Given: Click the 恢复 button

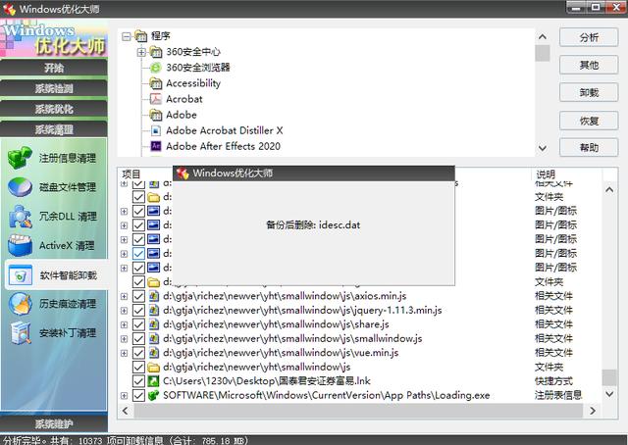Looking at the screenshot, I should [589, 121].
